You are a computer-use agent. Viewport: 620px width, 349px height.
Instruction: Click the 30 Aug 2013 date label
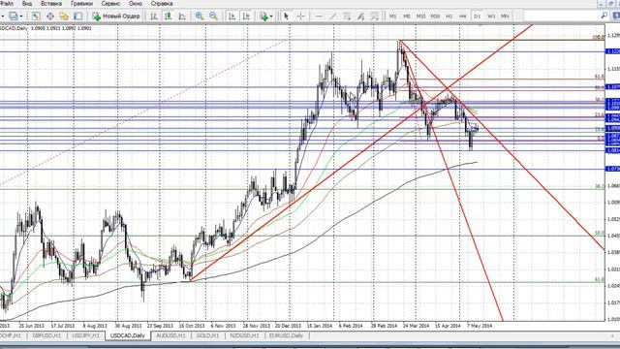tap(129, 326)
